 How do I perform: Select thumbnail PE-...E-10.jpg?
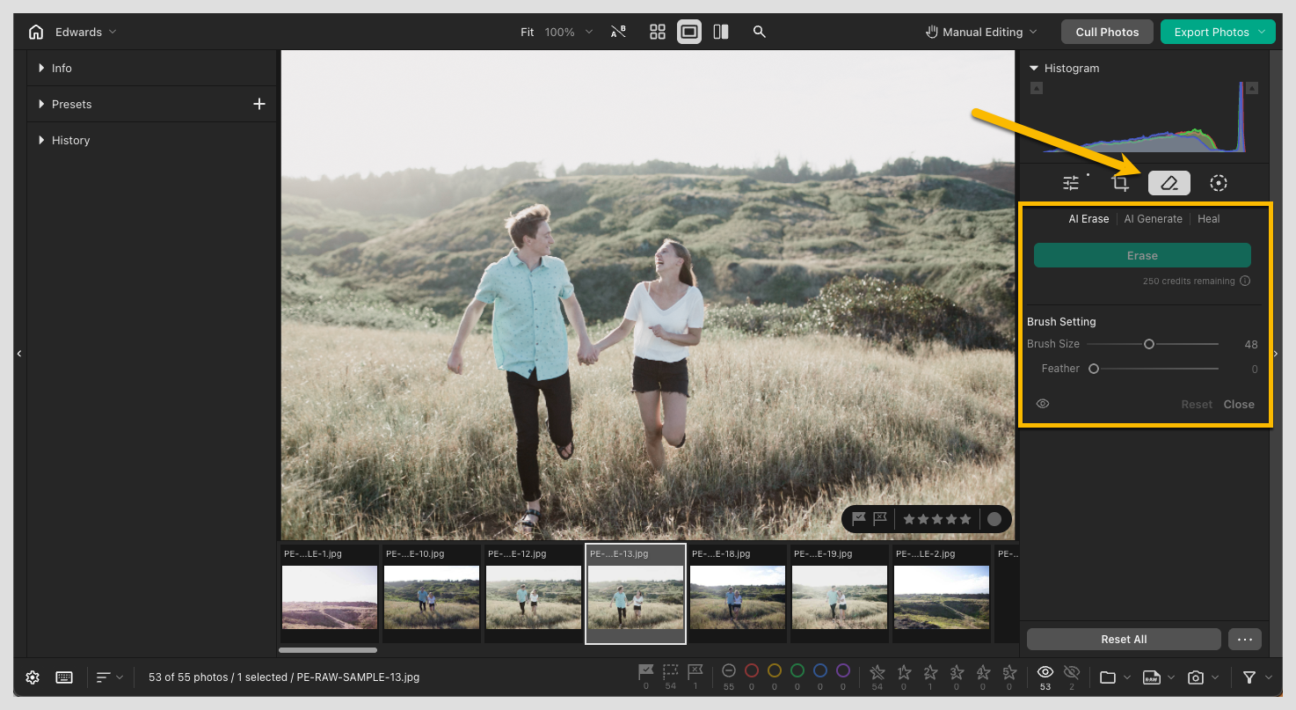(432, 596)
